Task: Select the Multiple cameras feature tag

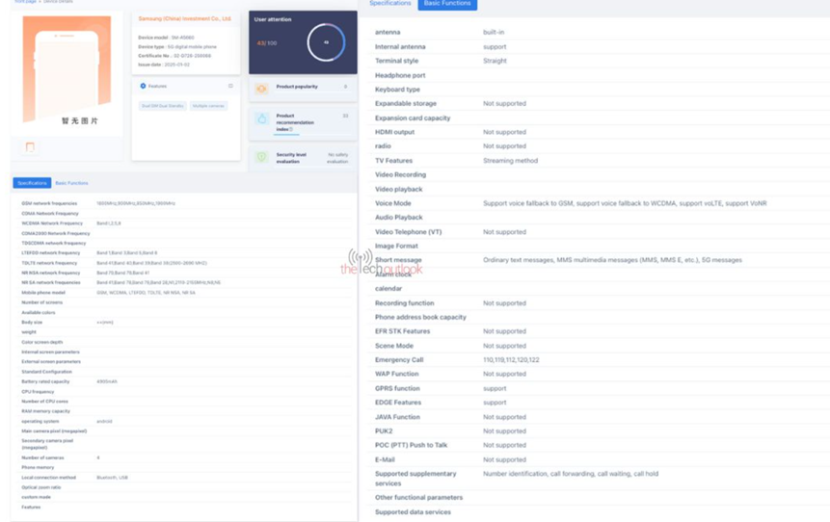Action: (208, 106)
